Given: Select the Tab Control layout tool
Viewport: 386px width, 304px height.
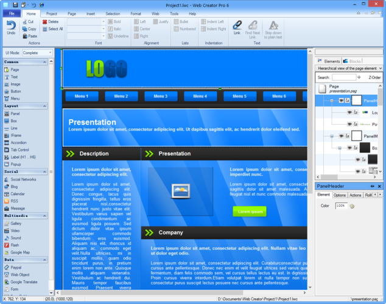Looking at the screenshot, I should [x=16, y=150].
